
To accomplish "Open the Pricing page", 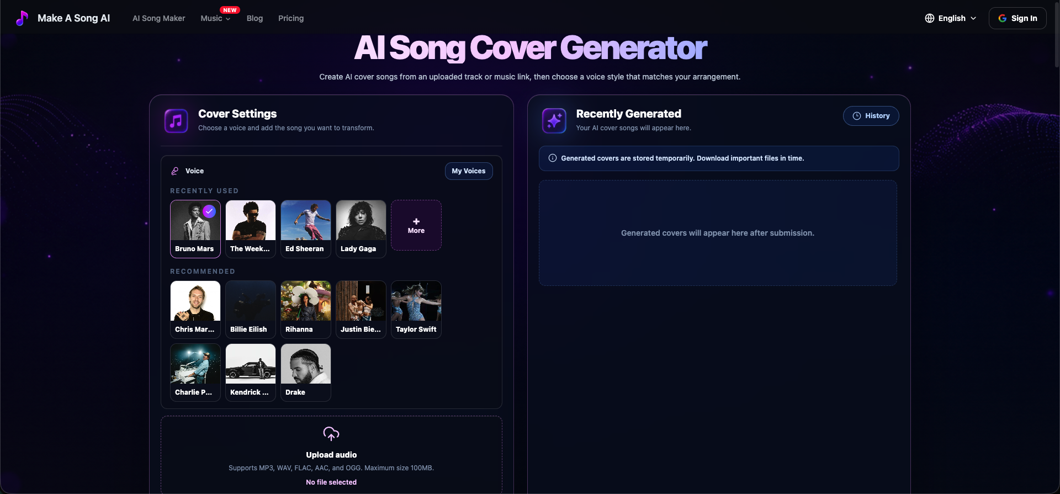I will tap(291, 18).
